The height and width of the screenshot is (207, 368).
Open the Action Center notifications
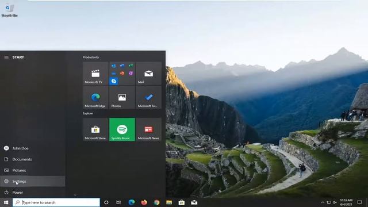359,202
